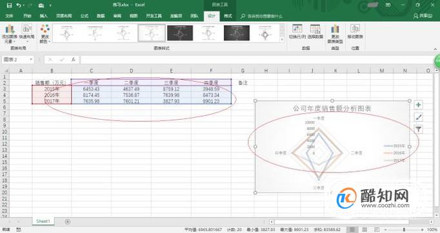Image resolution: width=440 pixels, height=233 pixels.
Task: Click into the formula bar input field
Action: (257, 59)
